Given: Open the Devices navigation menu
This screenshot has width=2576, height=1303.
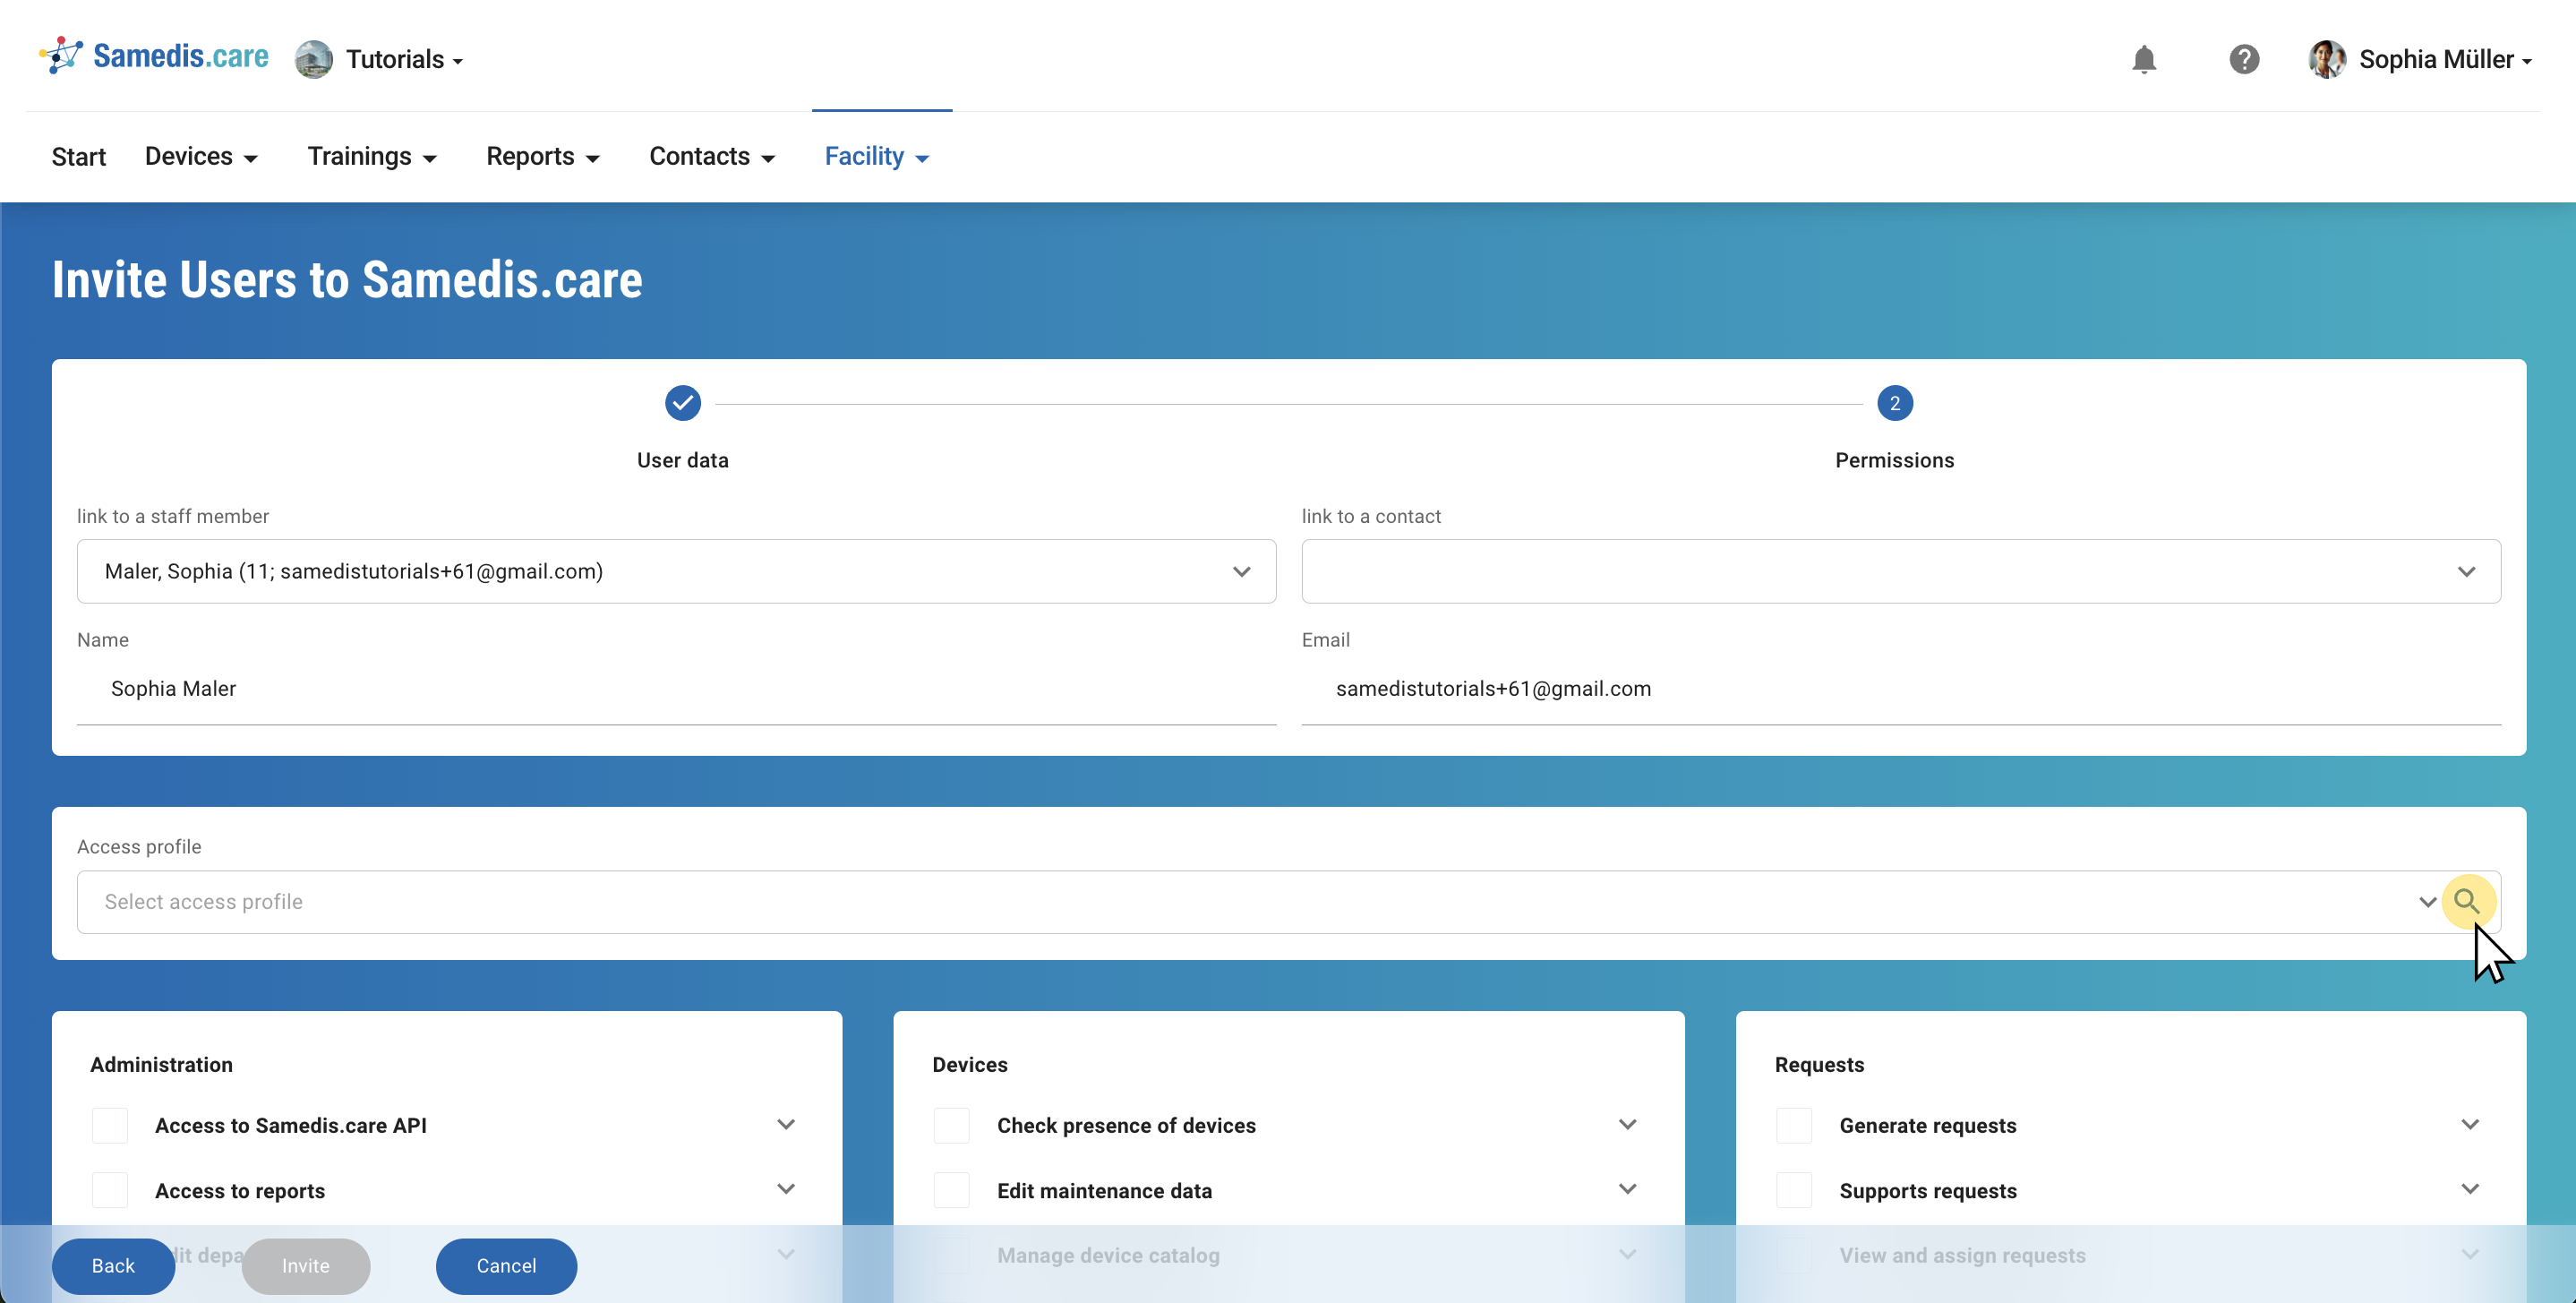Looking at the screenshot, I should [201, 157].
